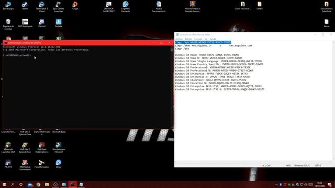Click Windows (CRLF) in Notepad status bar

point(301,166)
